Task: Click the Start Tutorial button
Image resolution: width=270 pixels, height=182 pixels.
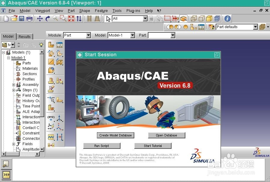Action: [153, 146]
